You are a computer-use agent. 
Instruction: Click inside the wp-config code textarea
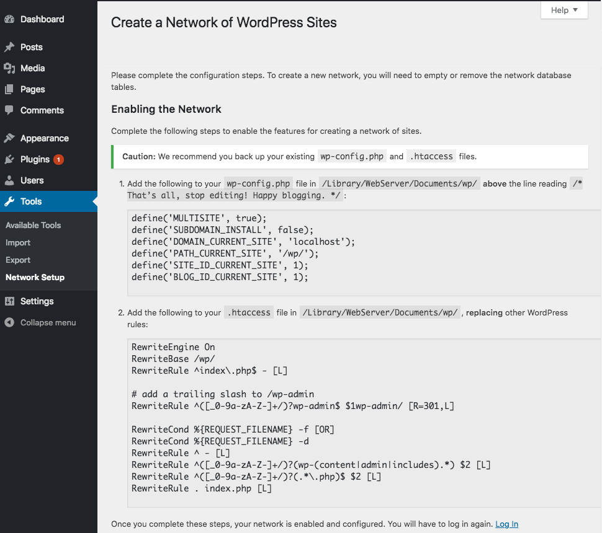(x=364, y=253)
